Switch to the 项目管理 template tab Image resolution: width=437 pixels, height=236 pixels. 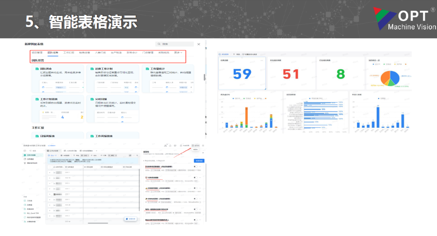(37, 52)
